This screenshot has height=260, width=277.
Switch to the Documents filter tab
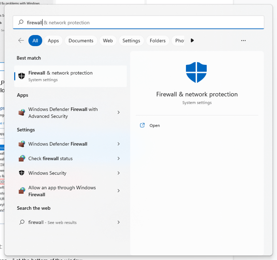[x=81, y=40]
